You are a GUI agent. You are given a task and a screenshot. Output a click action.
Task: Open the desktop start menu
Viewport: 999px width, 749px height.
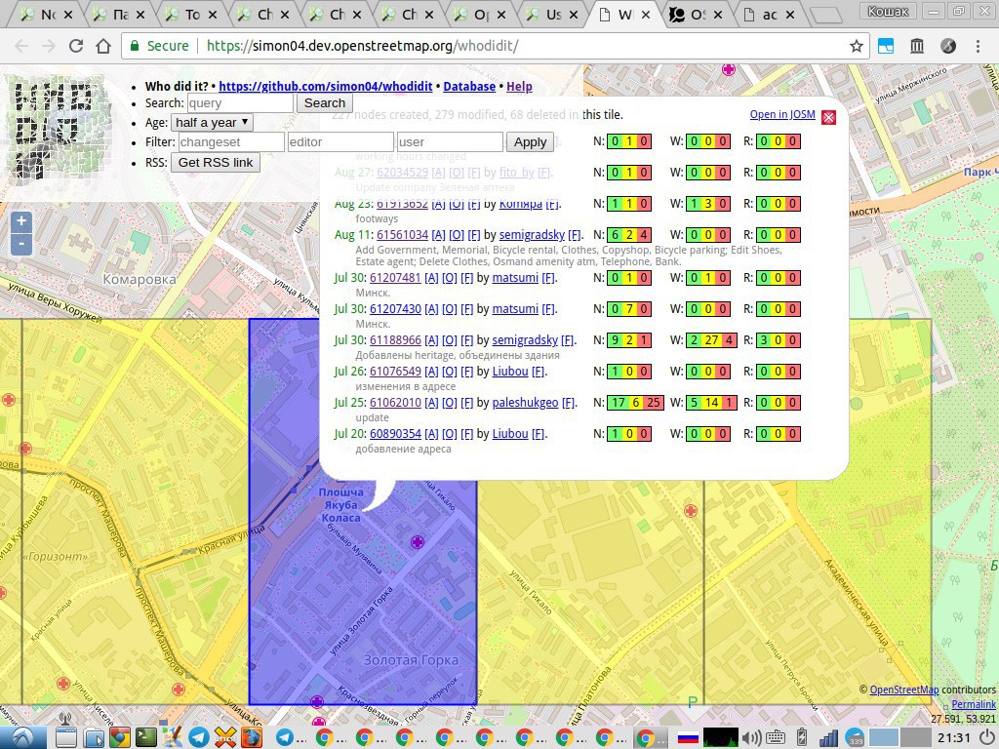[23, 737]
